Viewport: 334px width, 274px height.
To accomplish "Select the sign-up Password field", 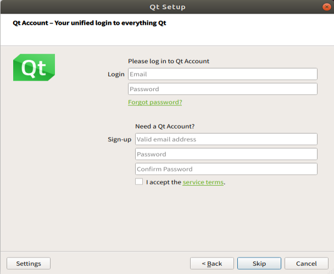I will tap(226, 154).
